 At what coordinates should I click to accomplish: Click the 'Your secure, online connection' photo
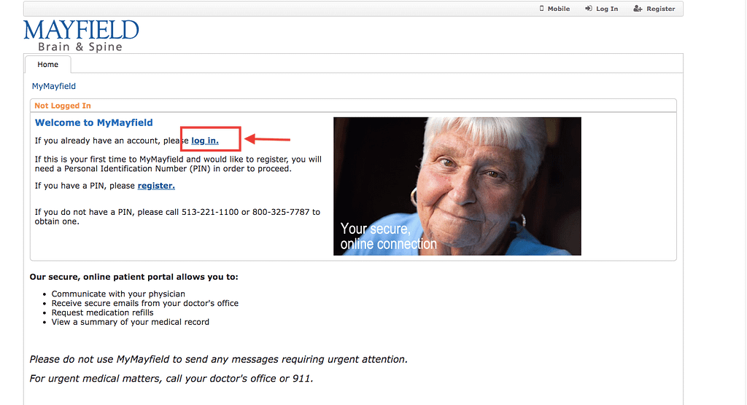(x=457, y=186)
